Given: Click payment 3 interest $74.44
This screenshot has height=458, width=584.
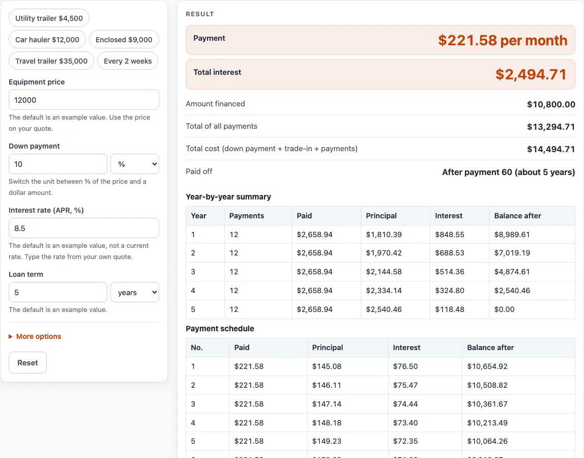Looking at the screenshot, I should pos(405,404).
